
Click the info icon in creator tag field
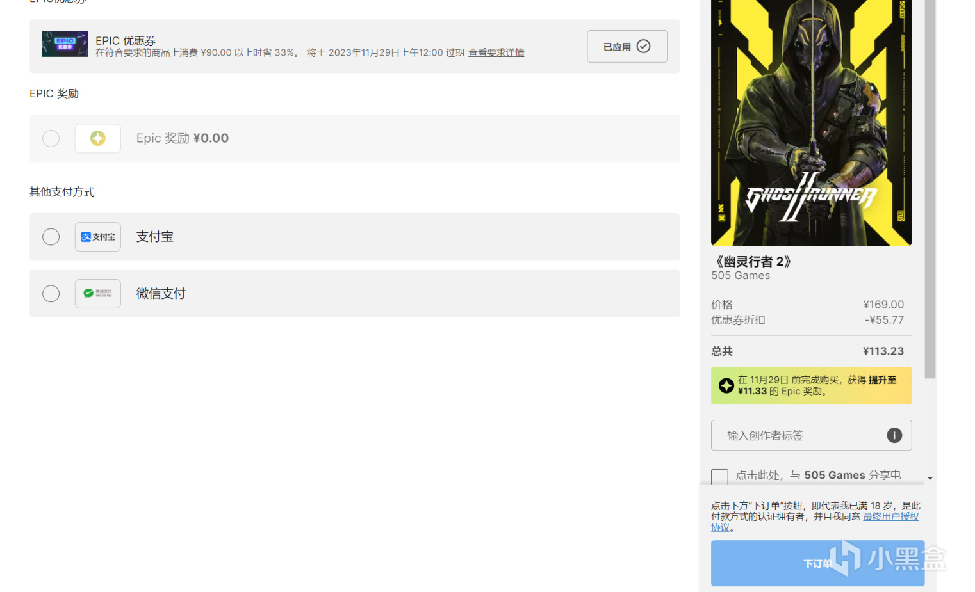(894, 435)
